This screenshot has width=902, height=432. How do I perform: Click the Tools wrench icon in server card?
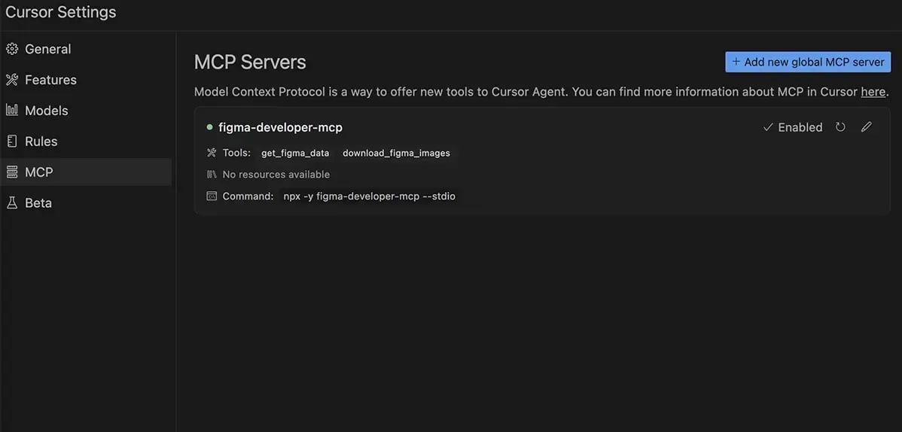[211, 153]
